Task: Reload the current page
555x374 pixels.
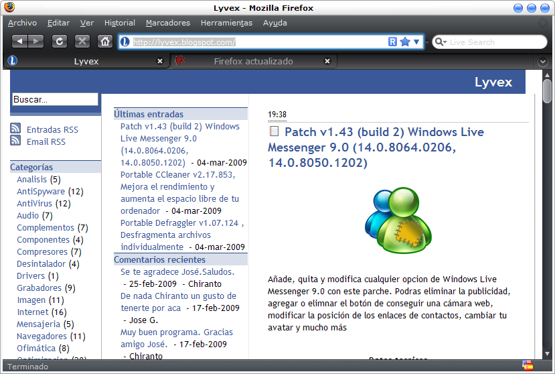Action: point(60,42)
